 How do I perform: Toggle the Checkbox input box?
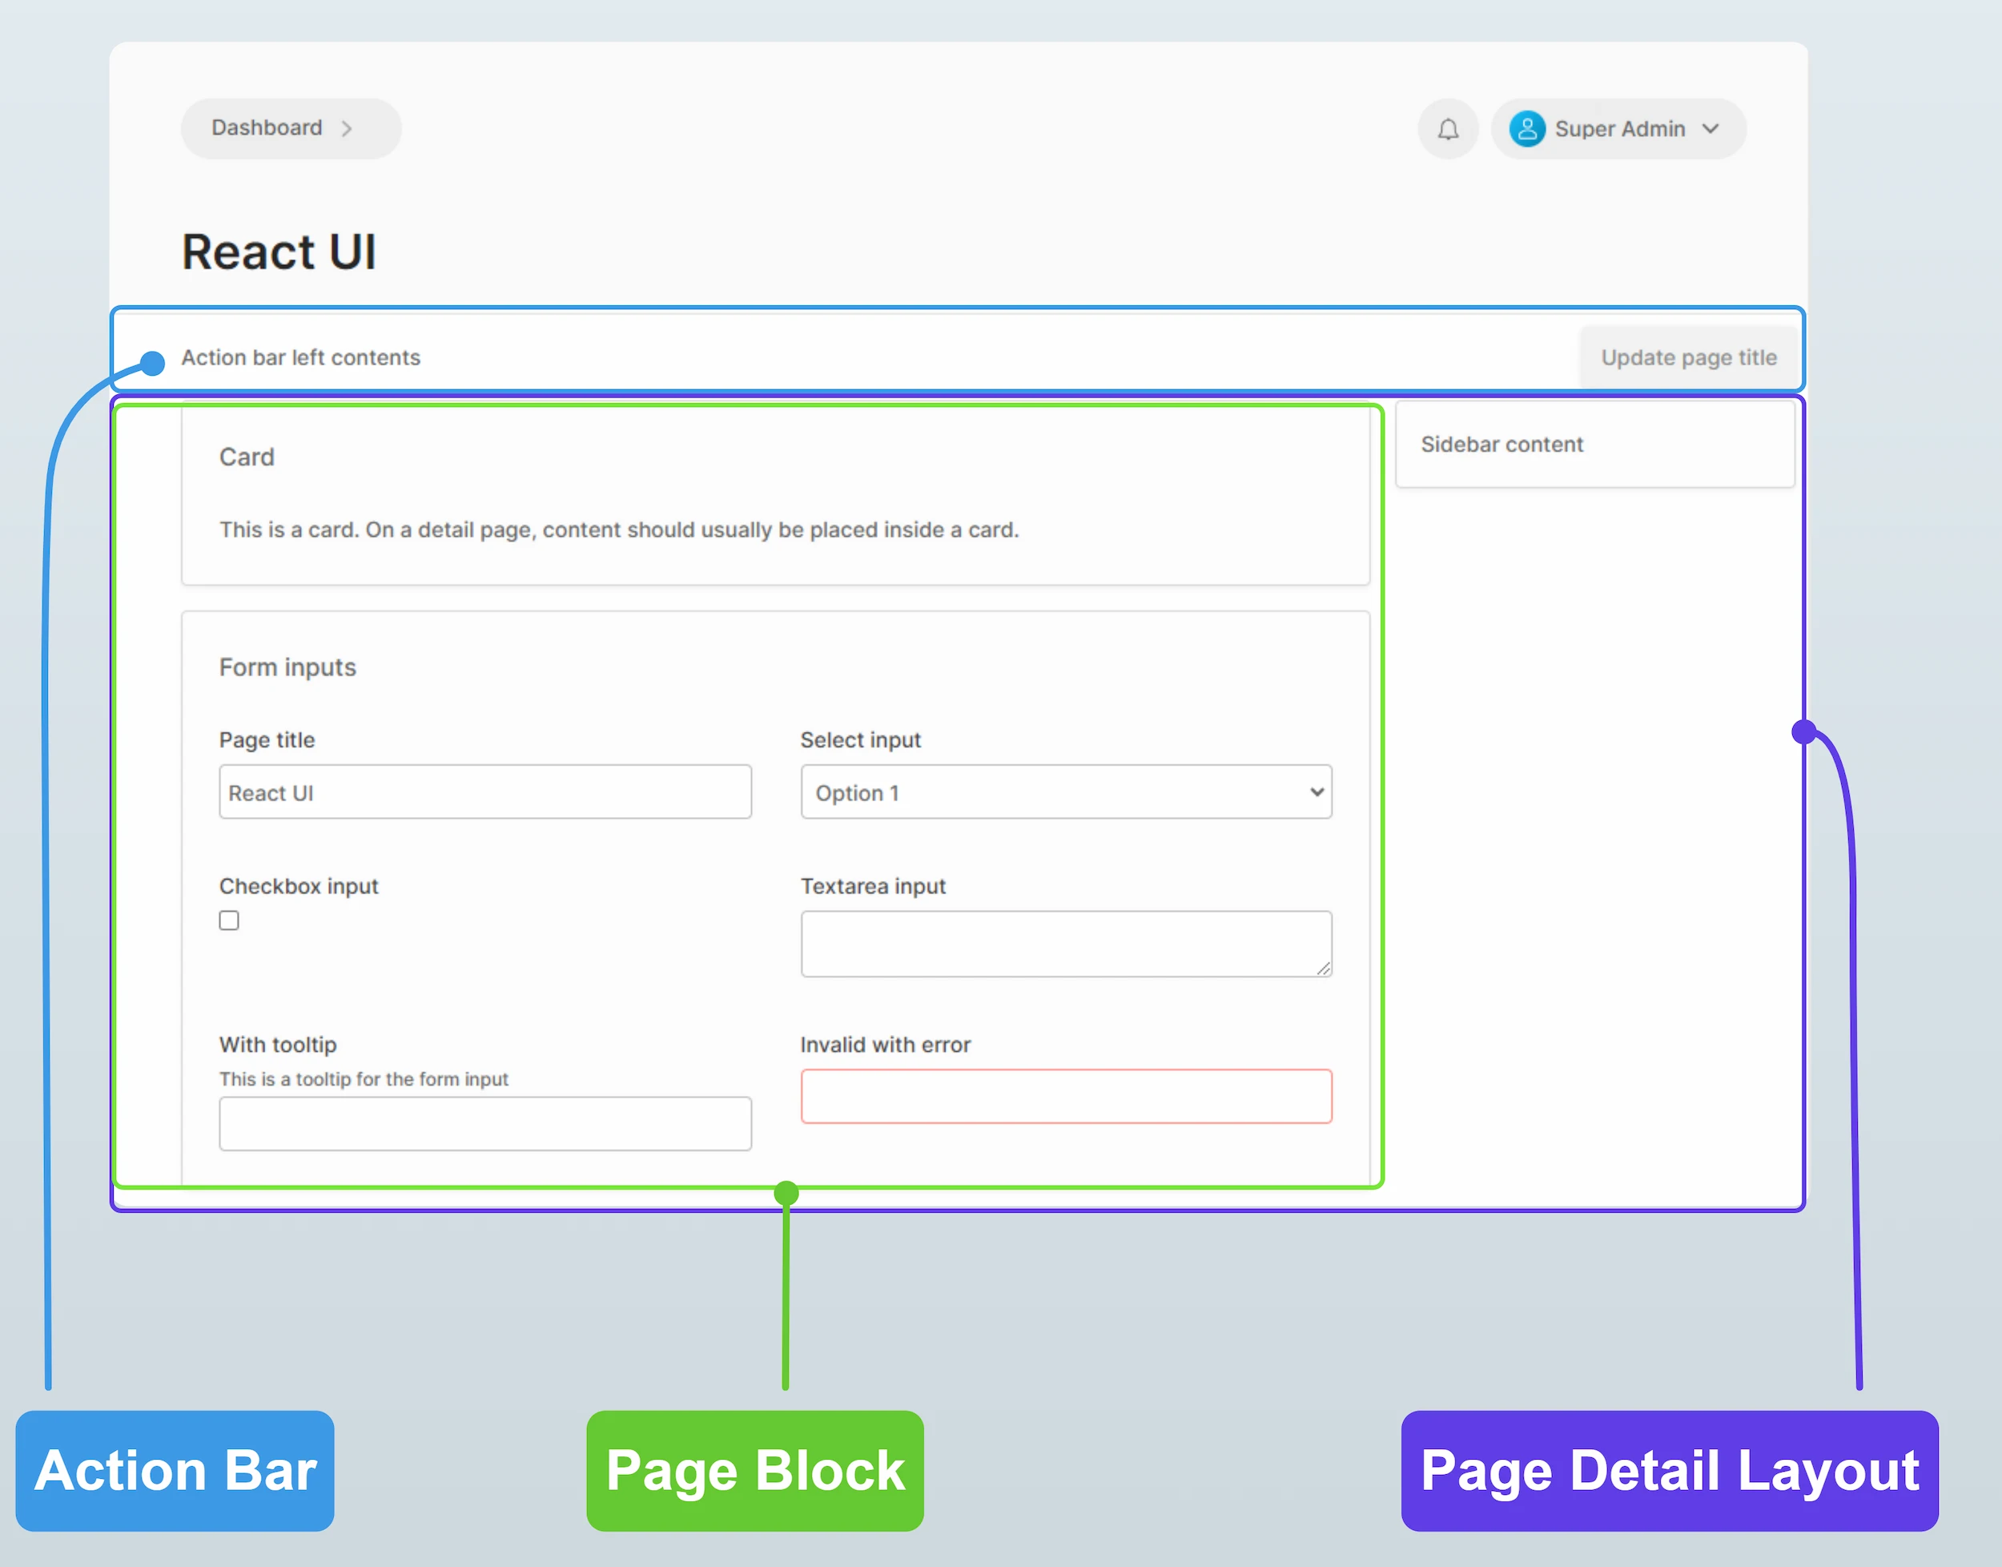[x=229, y=920]
